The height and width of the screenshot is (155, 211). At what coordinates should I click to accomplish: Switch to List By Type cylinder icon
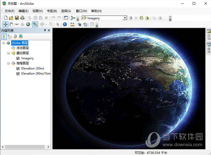[15, 36]
